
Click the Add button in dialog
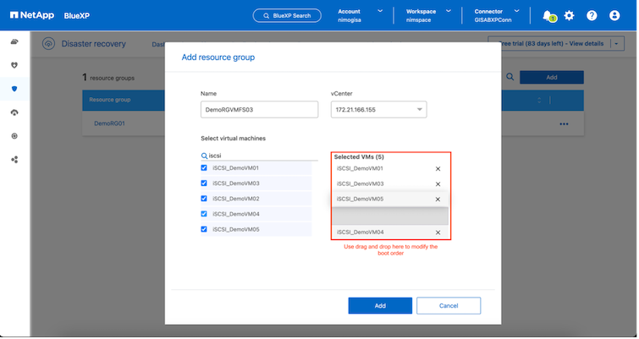(380, 305)
